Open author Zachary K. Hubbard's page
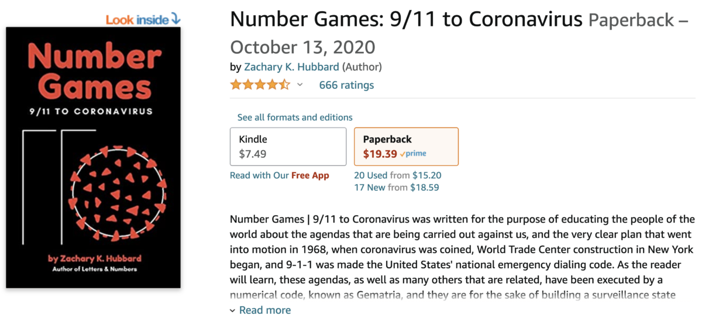702x319 pixels. 291,67
